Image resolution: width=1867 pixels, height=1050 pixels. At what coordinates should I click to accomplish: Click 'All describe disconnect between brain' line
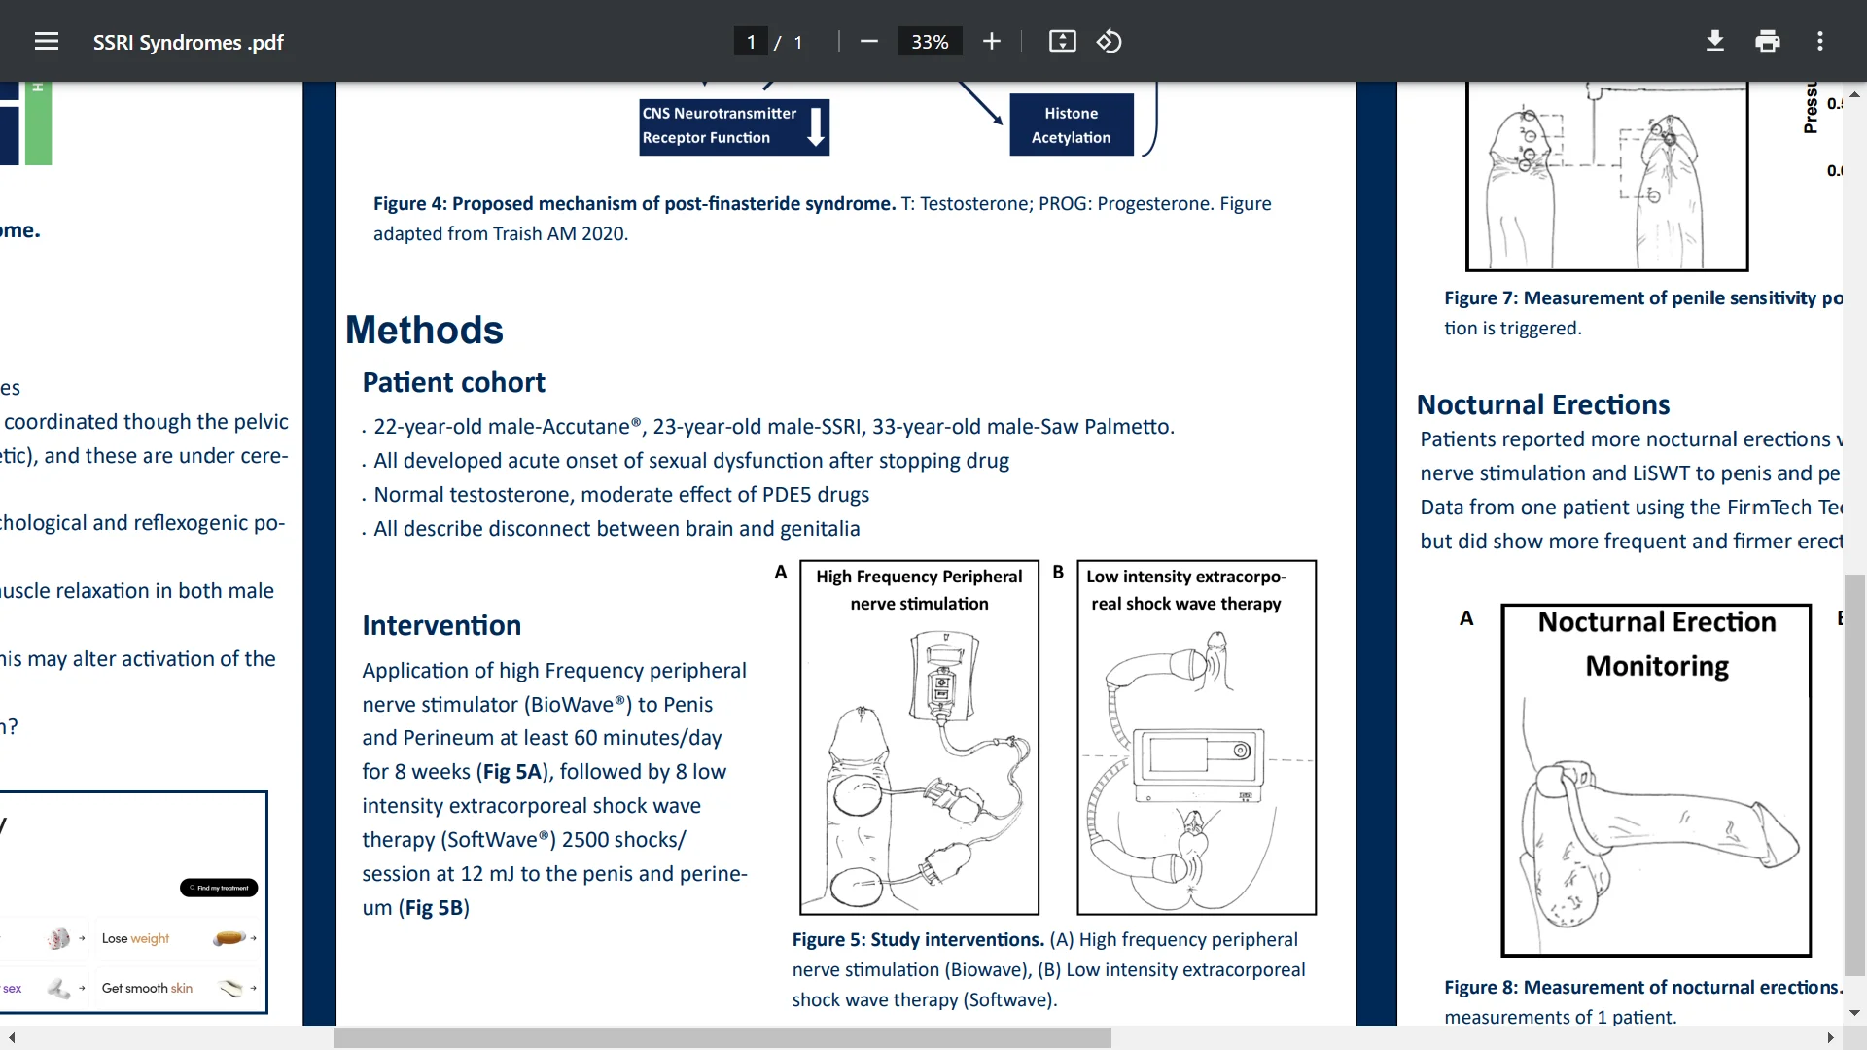[x=616, y=529]
